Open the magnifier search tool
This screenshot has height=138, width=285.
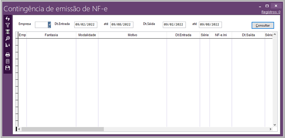coord(8,38)
